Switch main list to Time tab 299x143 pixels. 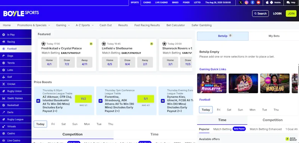point(154,134)
